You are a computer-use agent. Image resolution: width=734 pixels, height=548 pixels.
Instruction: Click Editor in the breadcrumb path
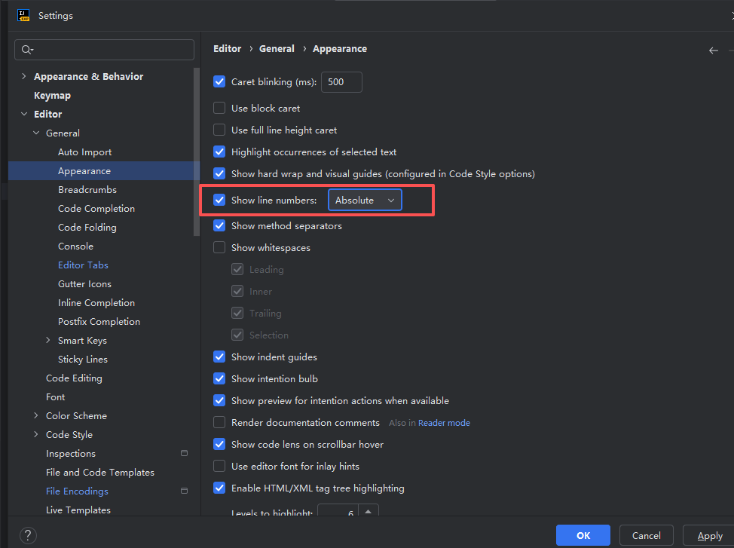pyautogui.click(x=228, y=49)
